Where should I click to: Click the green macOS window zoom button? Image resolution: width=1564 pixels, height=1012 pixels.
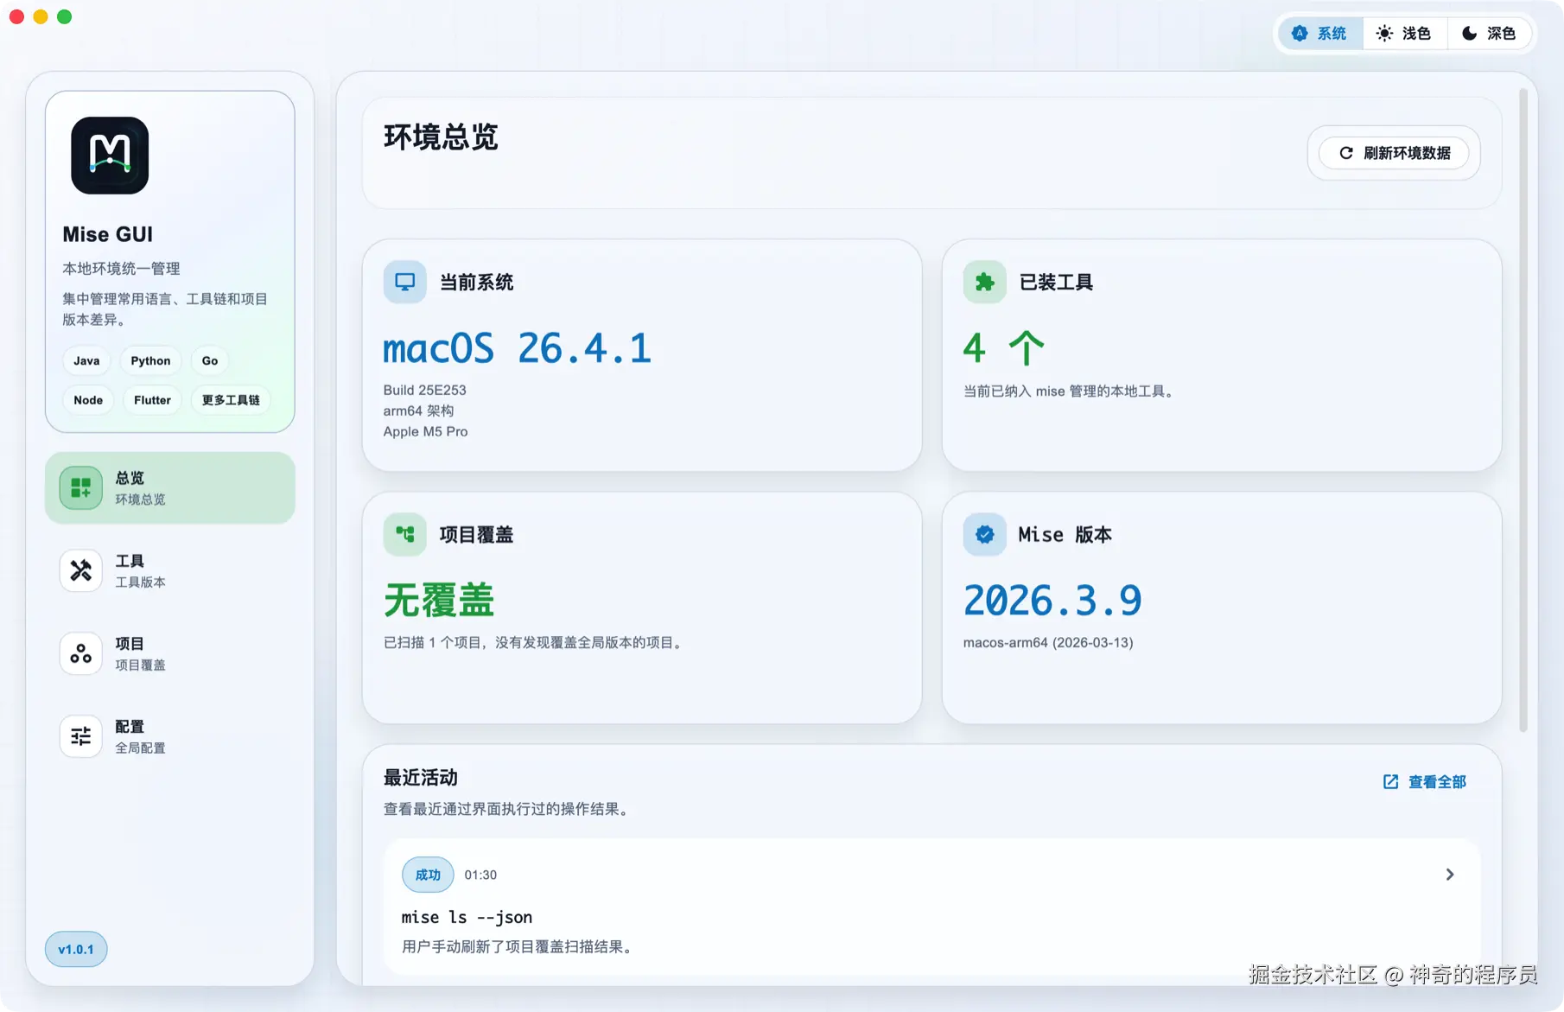click(65, 16)
